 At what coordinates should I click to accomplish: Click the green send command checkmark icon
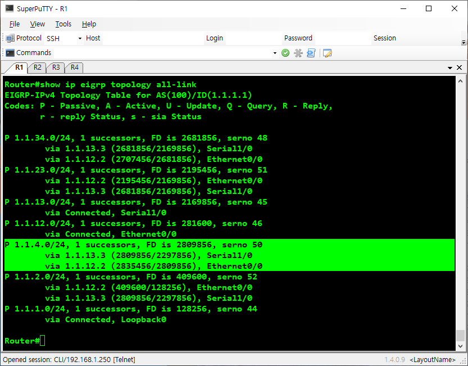pos(285,53)
